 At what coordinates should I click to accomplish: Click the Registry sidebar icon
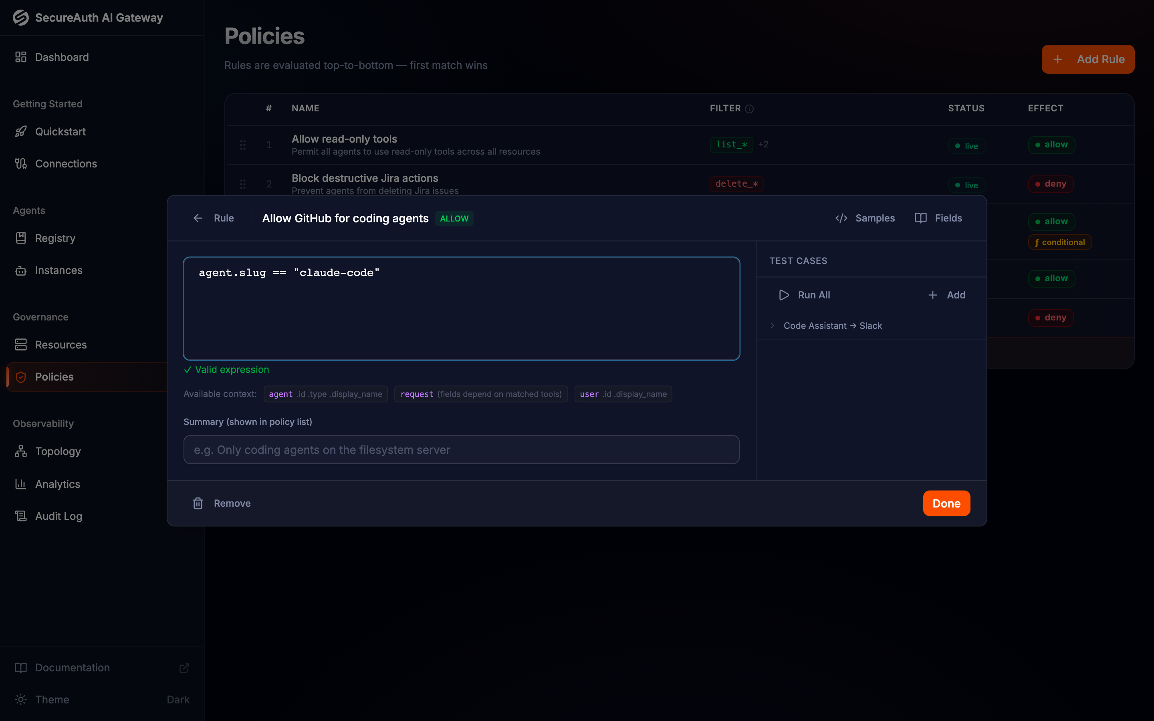(x=20, y=238)
